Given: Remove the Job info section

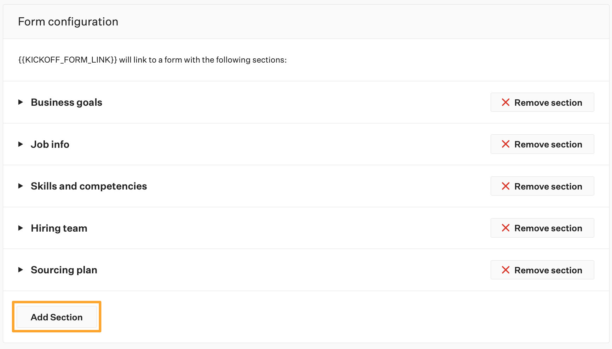Looking at the screenshot, I should tap(542, 144).
